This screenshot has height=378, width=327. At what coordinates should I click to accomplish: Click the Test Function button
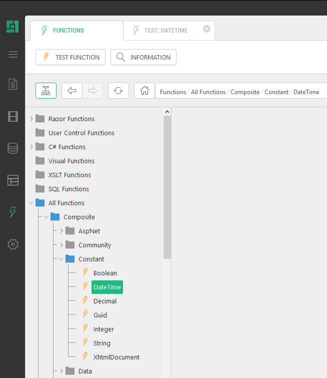70,57
